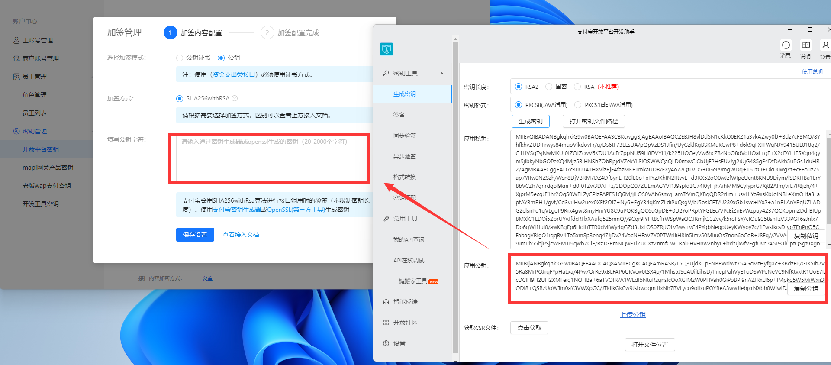Click 设置 link beside 接口内容加密方式
The width and height of the screenshot is (831, 365).
207,278
